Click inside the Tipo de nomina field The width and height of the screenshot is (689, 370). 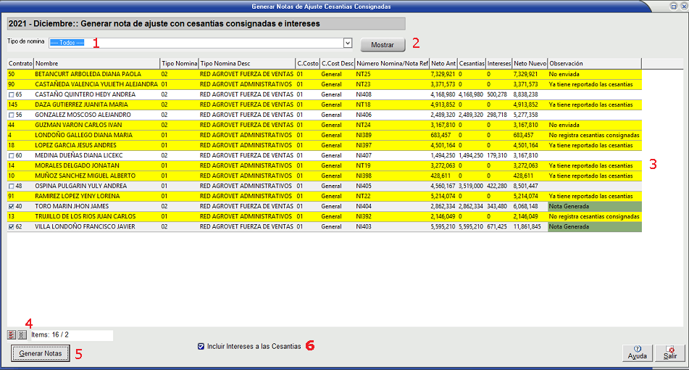(196, 44)
